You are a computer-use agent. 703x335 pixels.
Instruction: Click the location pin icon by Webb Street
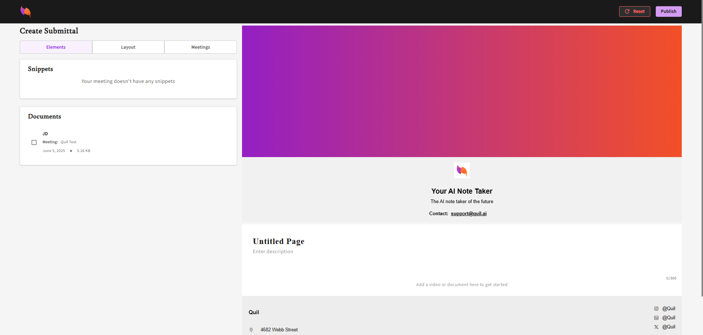tap(251, 330)
